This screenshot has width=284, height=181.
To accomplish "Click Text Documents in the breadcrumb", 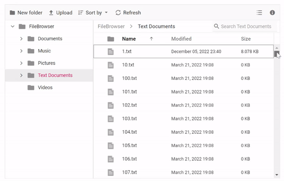I will click(x=157, y=26).
